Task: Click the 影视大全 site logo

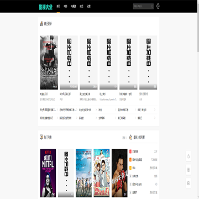Action: [x=46, y=7]
